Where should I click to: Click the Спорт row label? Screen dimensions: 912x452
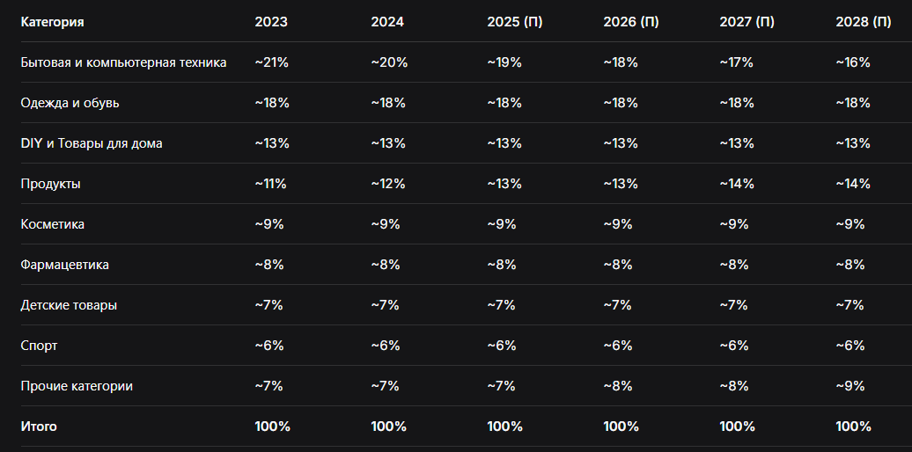pyautogui.click(x=39, y=346)
